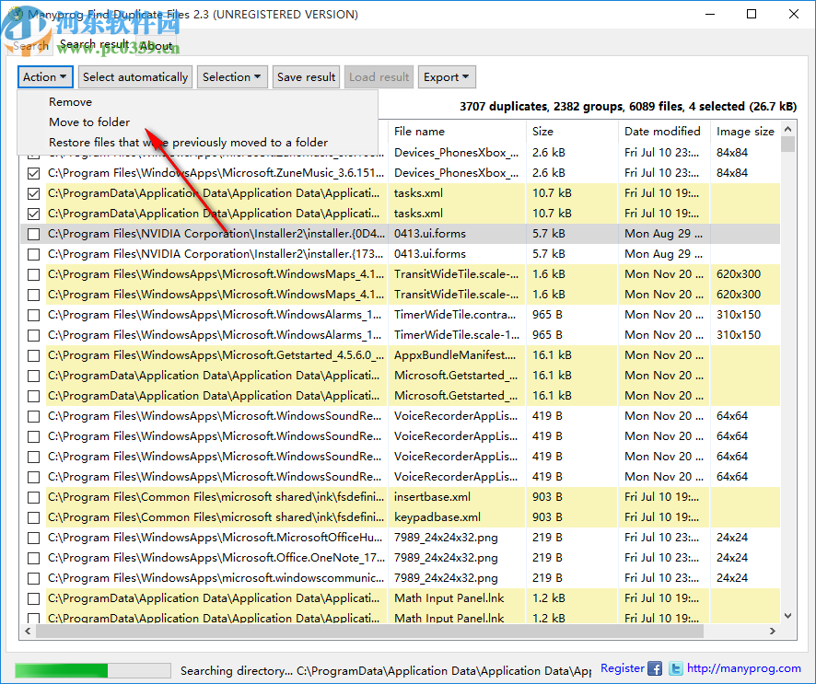Click the Select automatically button
This screenshot has height=684, width=816.
tap(134, 76)
